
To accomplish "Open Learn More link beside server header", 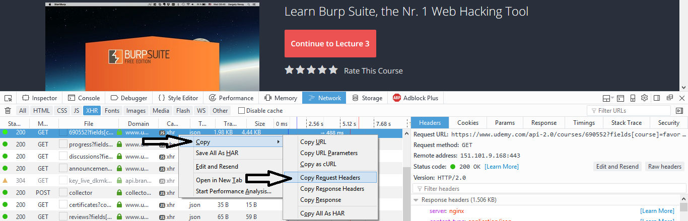I will (657, 211).
